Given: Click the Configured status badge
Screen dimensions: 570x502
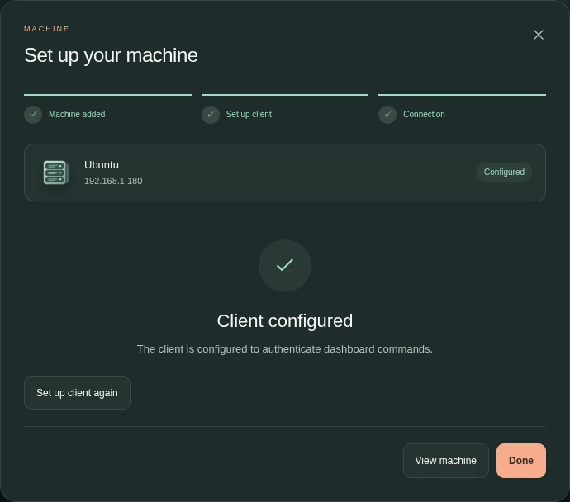Looking at the screenshot, I should (x=504, y=173).
